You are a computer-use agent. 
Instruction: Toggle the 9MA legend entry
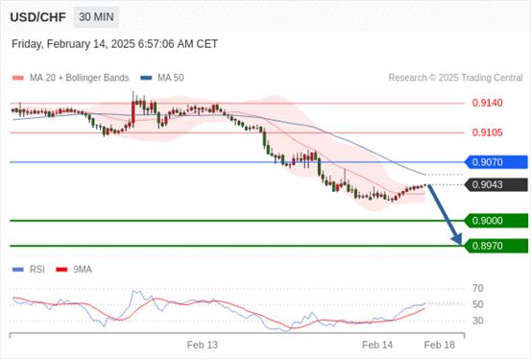click(x=74, y=270)
